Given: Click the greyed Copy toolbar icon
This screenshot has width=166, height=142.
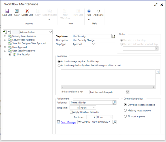Looking at the screenshot, I should tap(38, 11).
